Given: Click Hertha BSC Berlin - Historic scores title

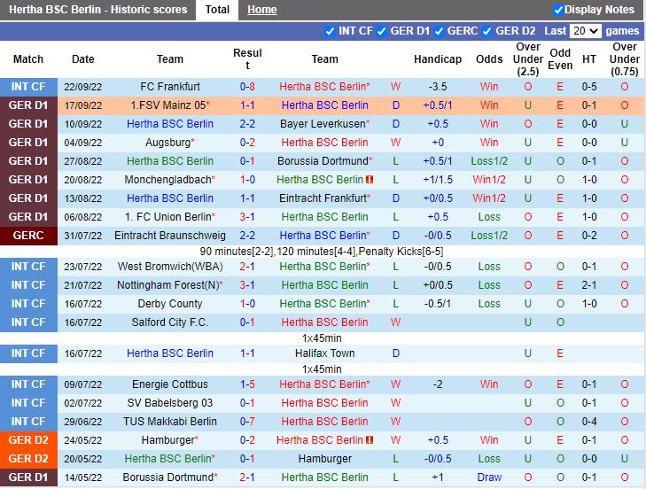Looking at the screenshot, I should coord(98,10).
